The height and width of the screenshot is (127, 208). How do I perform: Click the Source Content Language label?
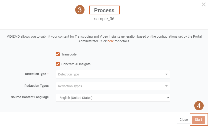30,97
